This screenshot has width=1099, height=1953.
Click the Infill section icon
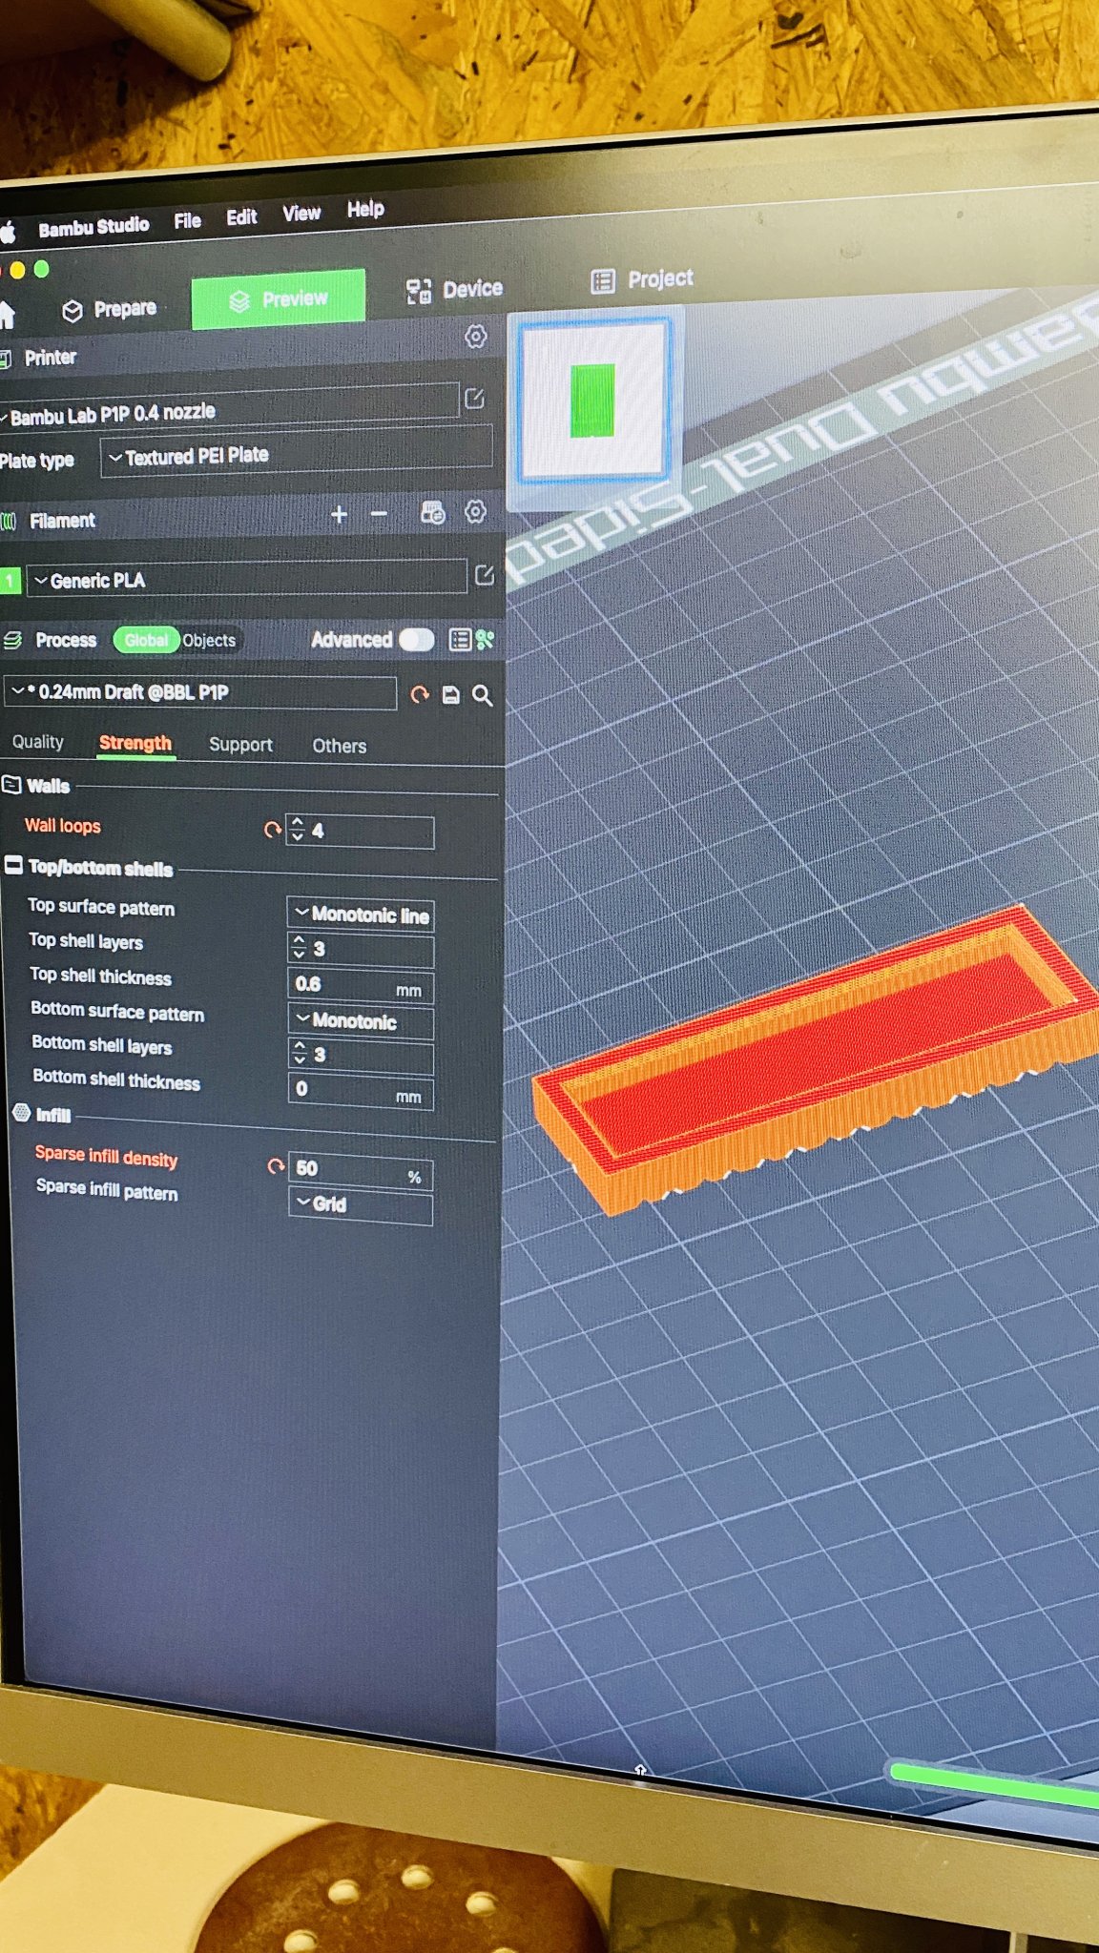[x=22, y=1113]
